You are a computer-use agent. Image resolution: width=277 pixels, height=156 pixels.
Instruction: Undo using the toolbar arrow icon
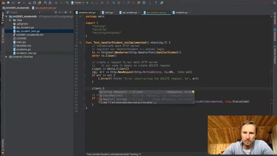pyautogui.click(x=19, y=3)
